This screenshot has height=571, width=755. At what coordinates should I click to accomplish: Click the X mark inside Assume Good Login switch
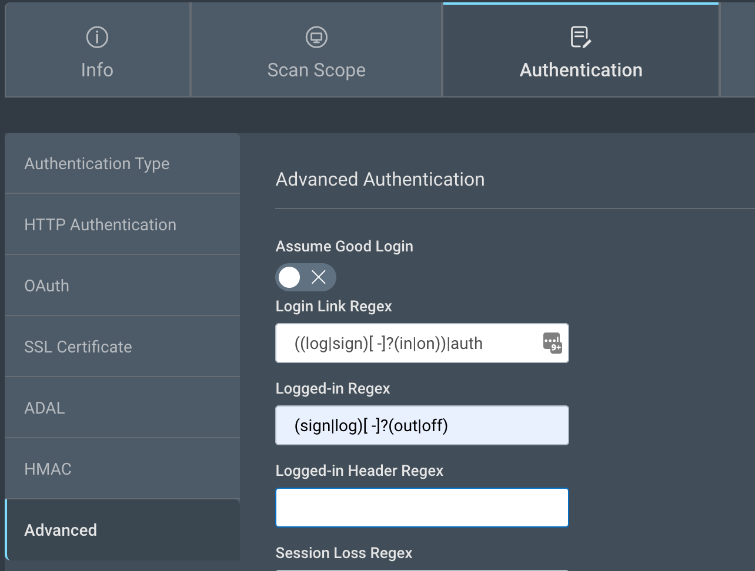pos(319,277)
